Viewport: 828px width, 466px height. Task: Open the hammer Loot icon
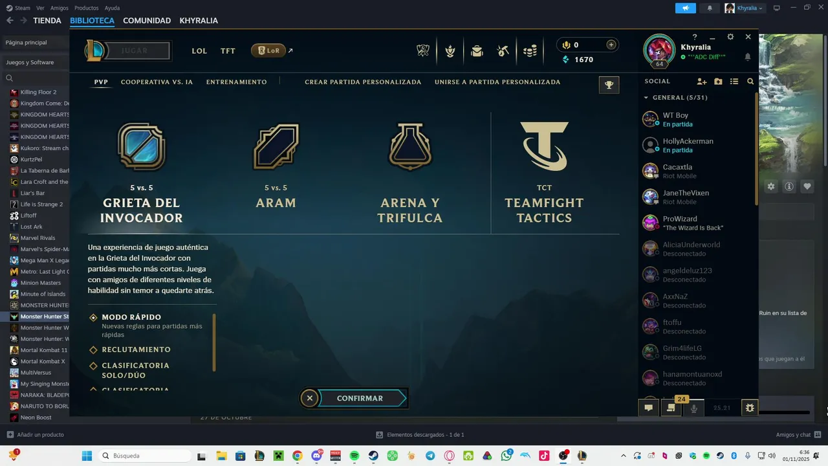point(503,50)
